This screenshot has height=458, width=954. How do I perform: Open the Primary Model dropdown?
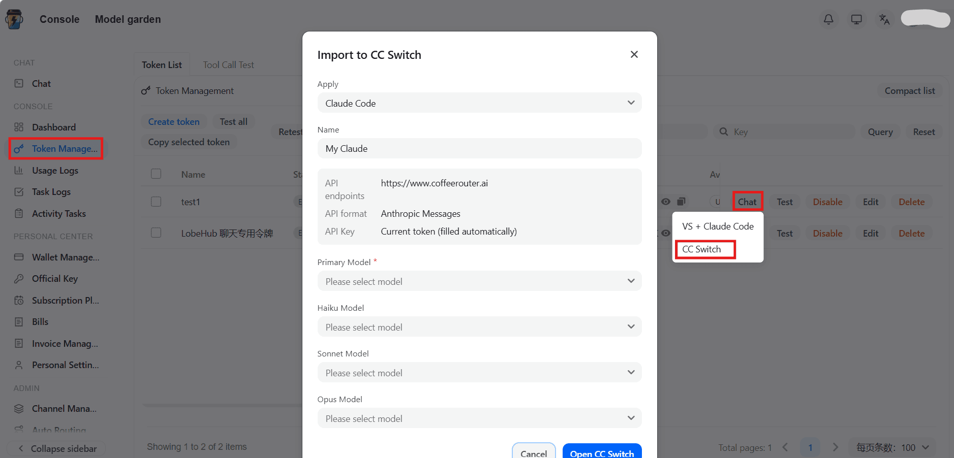coord(479,281)
